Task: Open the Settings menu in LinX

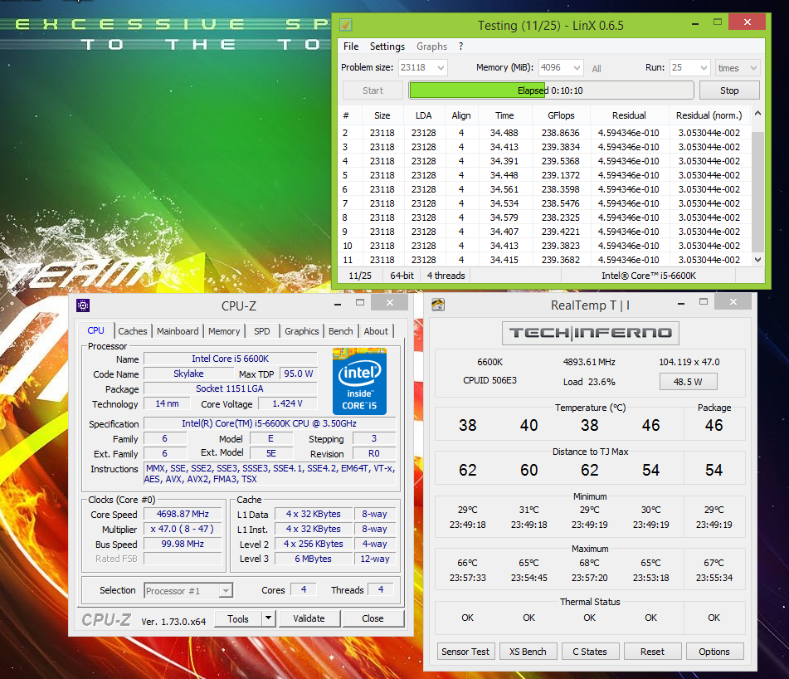Action: click(x=387, y=46)
